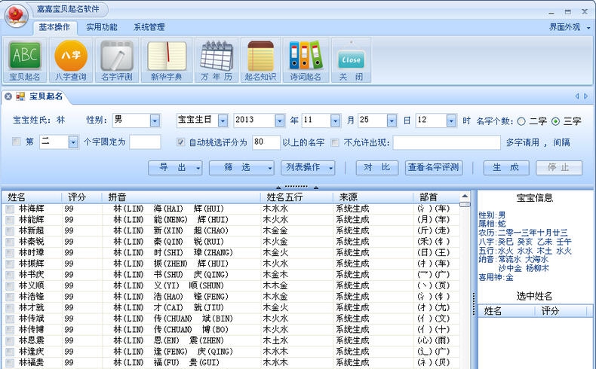Open the 万年历 calendar
Image resolution: width=596 pixels, height=369 pixels.
tap(216, 59)
